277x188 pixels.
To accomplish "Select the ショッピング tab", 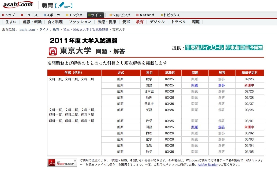I will click(120, 15).
